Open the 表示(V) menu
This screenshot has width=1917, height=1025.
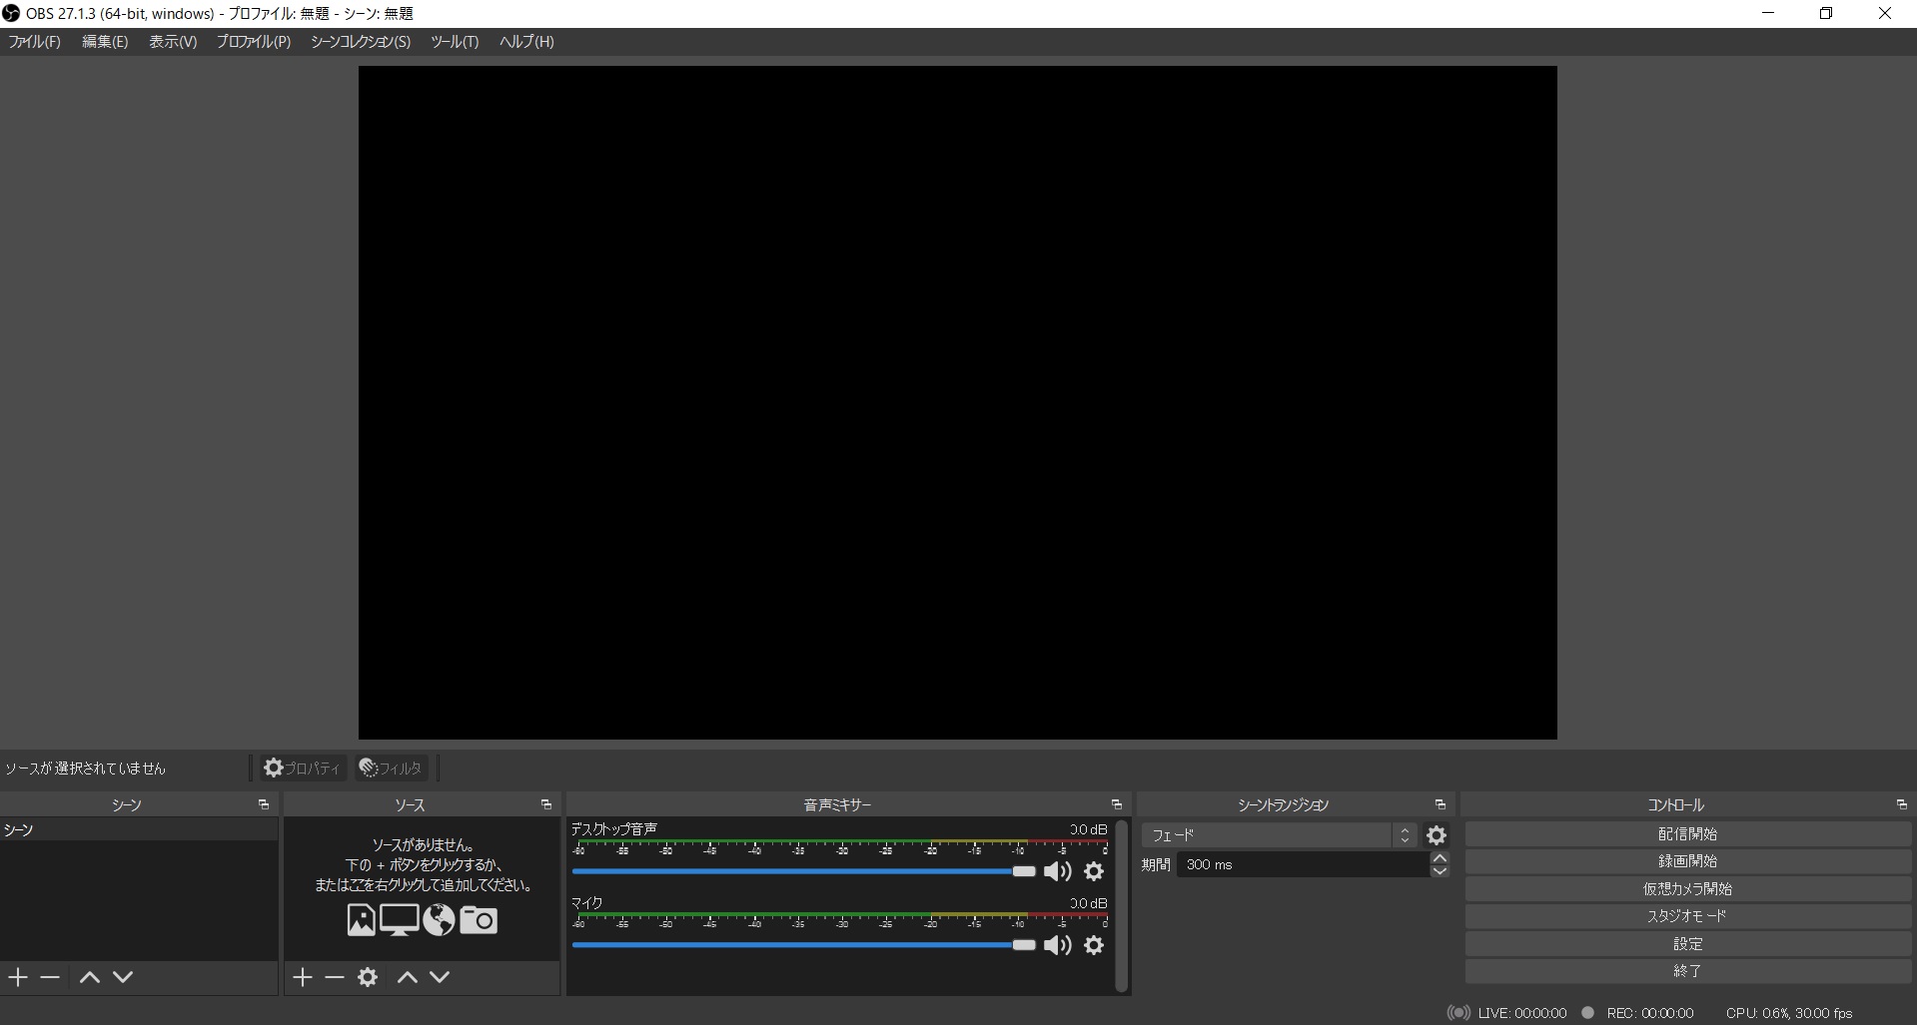tap(173, 42)
